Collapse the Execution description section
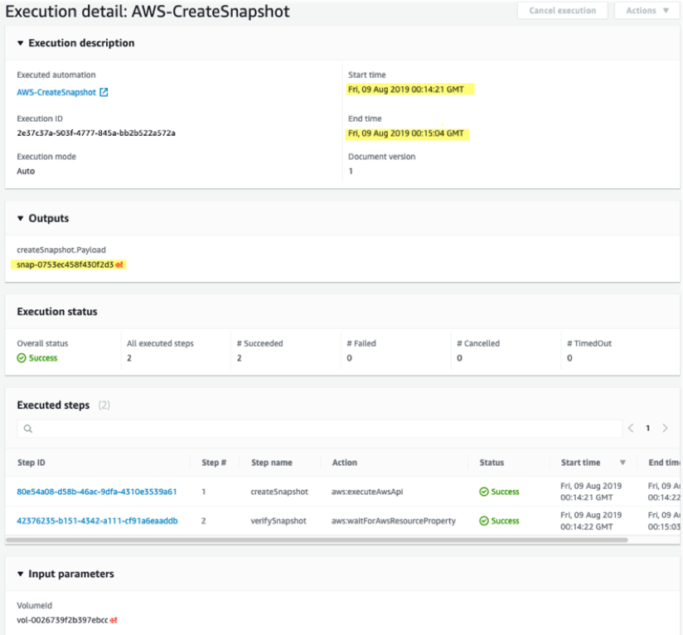This screenshot has height=635, width=683. coord(20,43)
